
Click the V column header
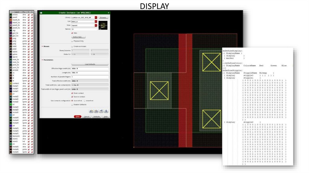28,12
